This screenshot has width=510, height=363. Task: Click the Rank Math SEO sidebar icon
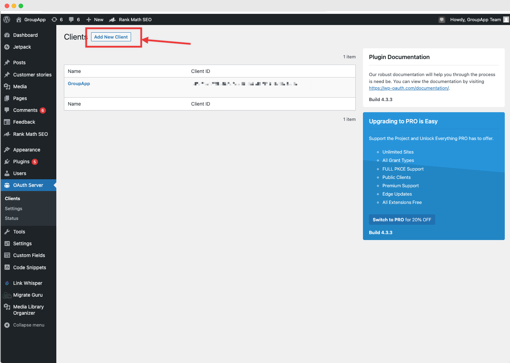7,134
